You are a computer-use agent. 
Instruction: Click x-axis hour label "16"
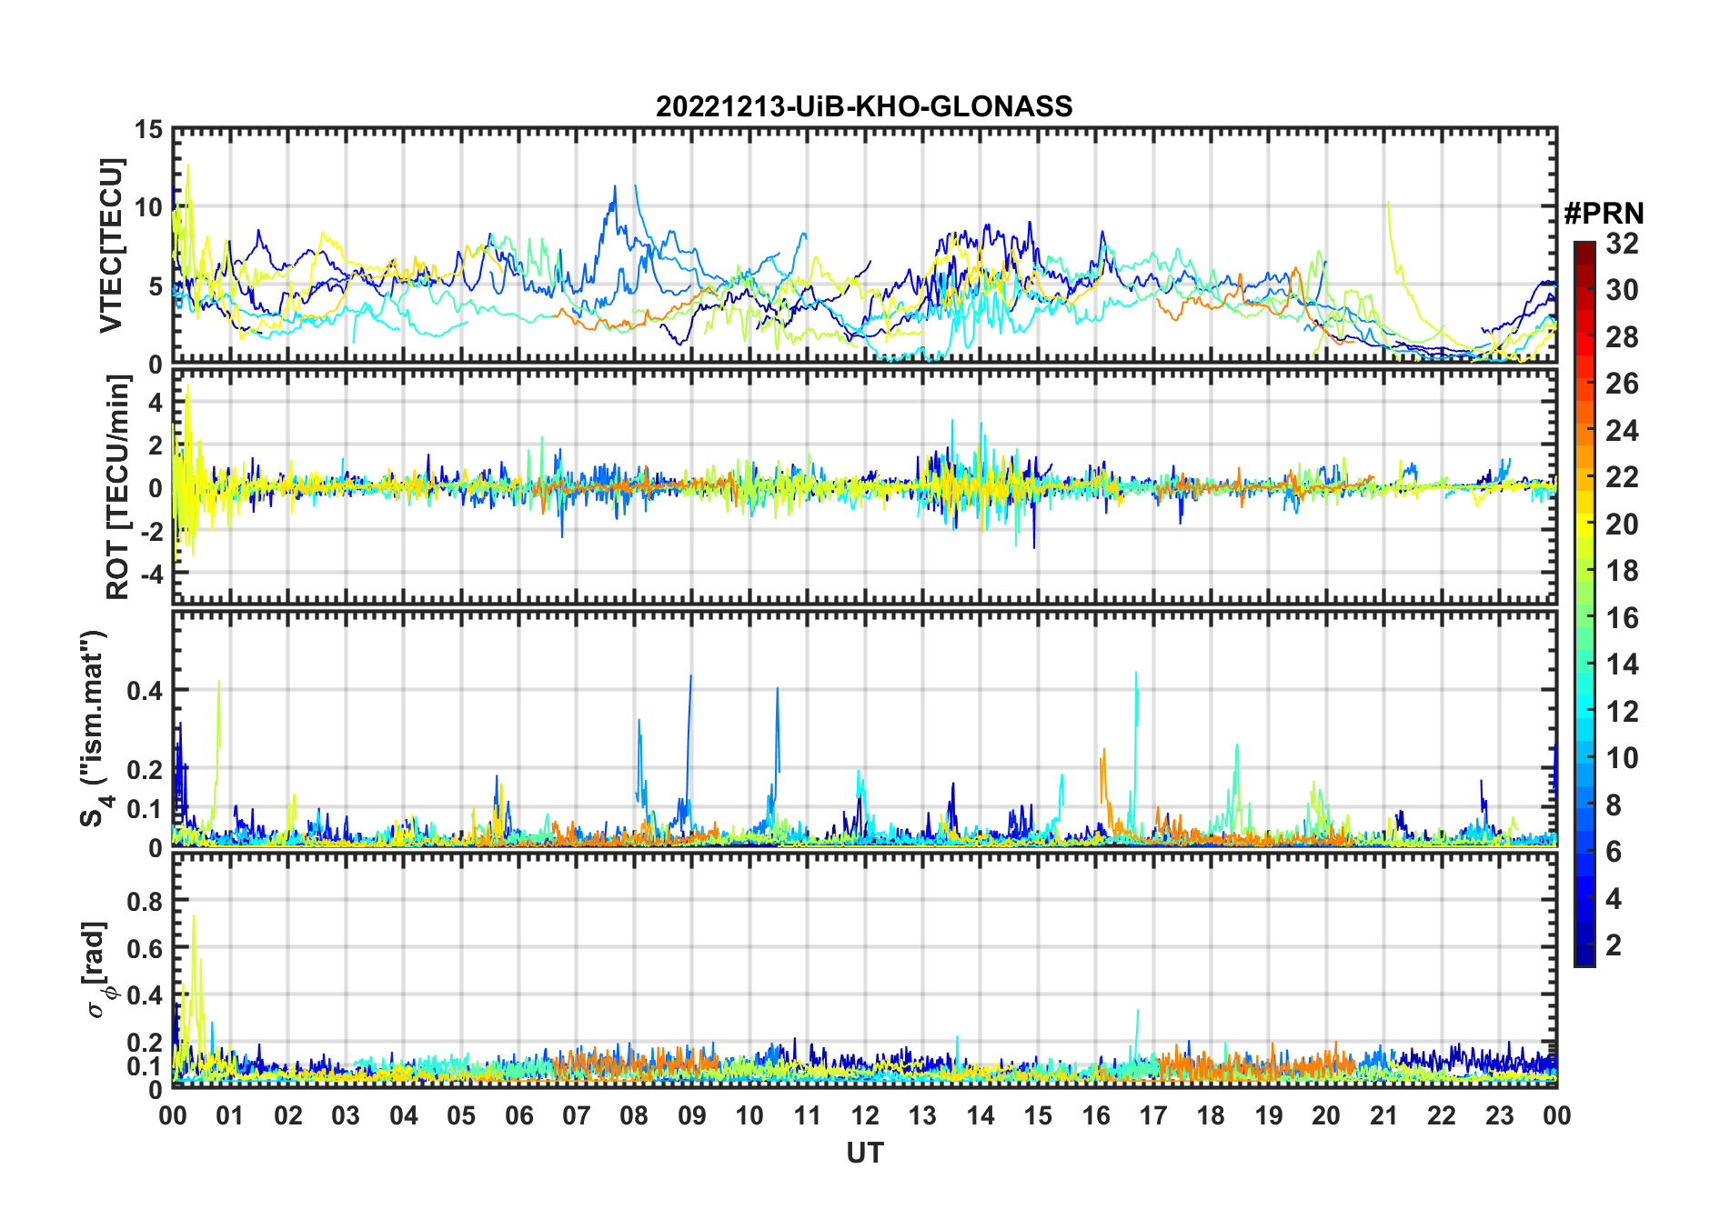[1096, 1115]
